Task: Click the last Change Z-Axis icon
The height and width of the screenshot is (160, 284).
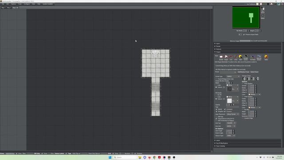Action: (257, 79)
